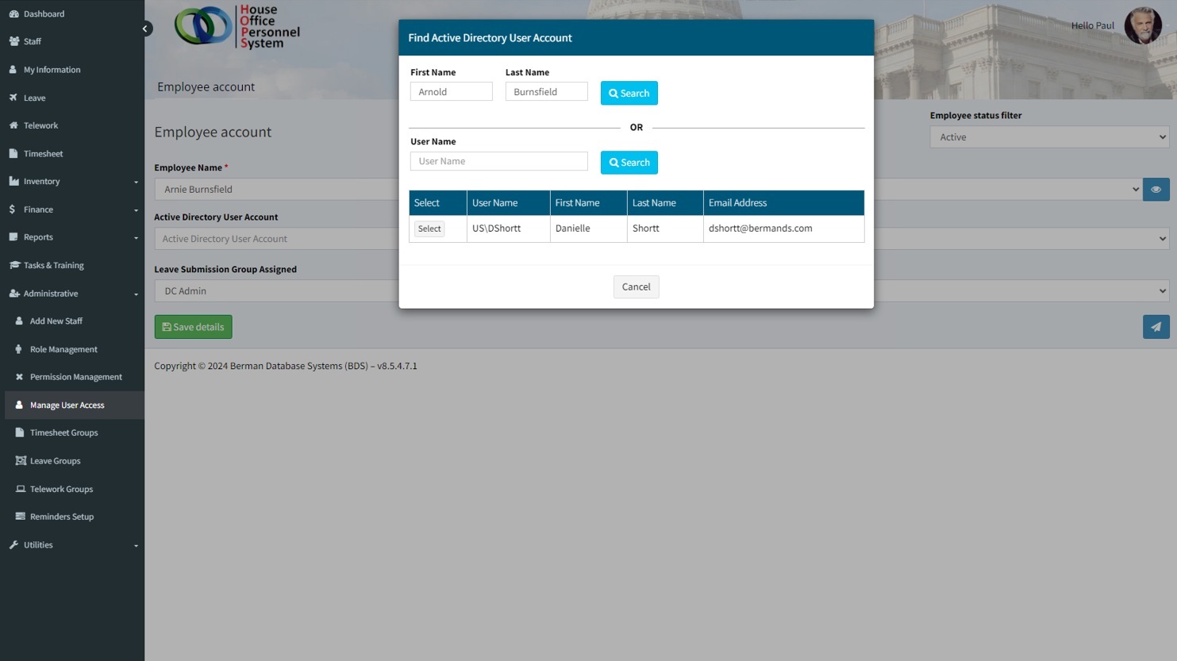Click the Utilities wrench icon
Image resolution: width=1177 pixels, height=661 pixels.
pos(13,545)
